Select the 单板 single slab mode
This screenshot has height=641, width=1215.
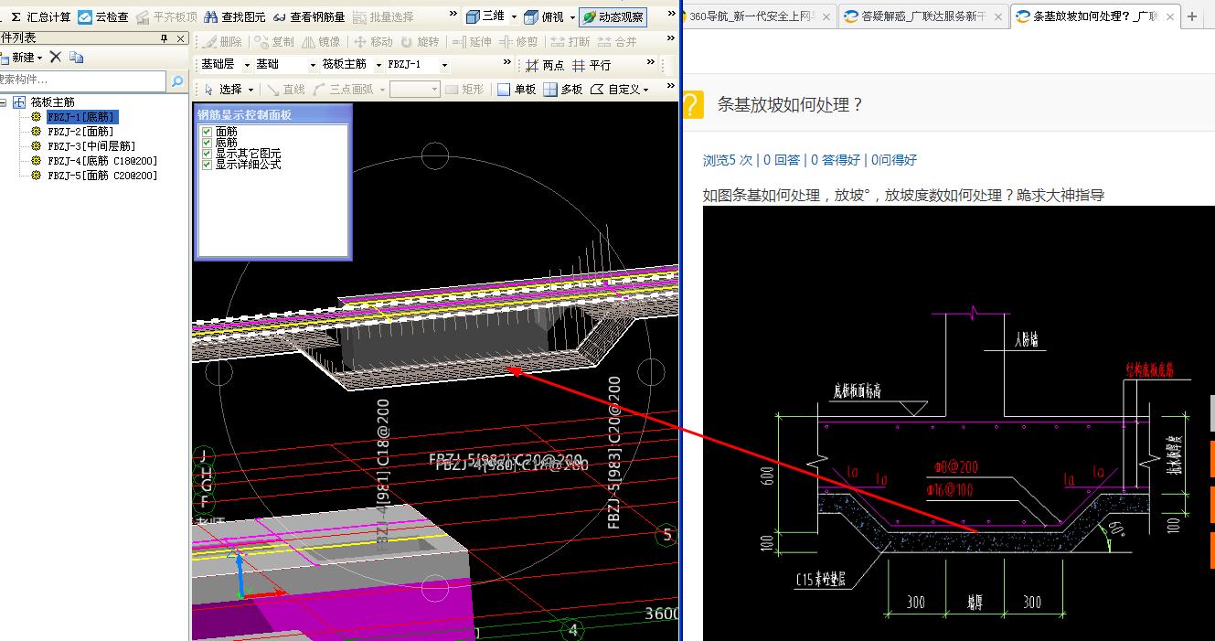(x=517, y=90)
